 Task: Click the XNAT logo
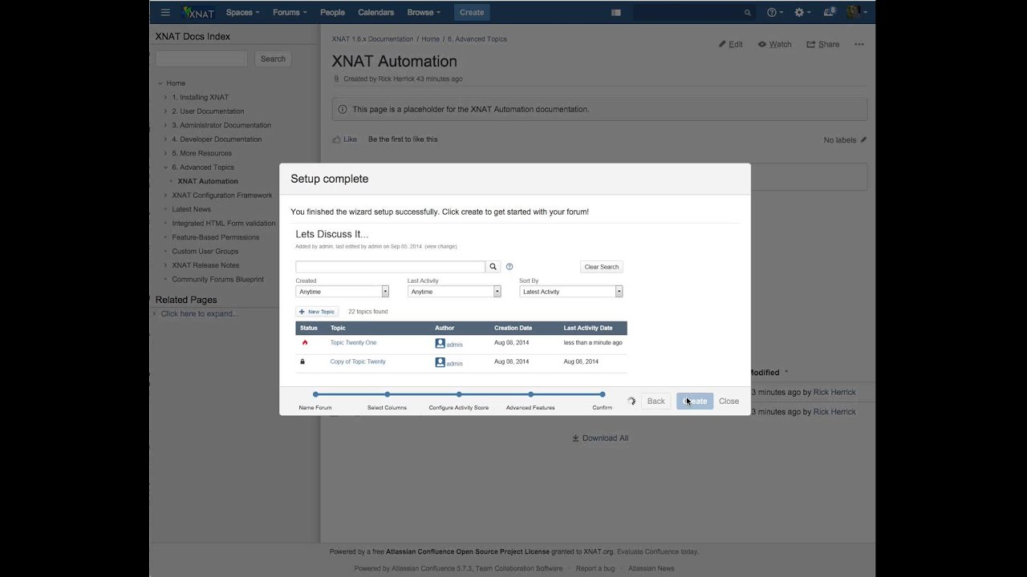click(x=198, y=12)
